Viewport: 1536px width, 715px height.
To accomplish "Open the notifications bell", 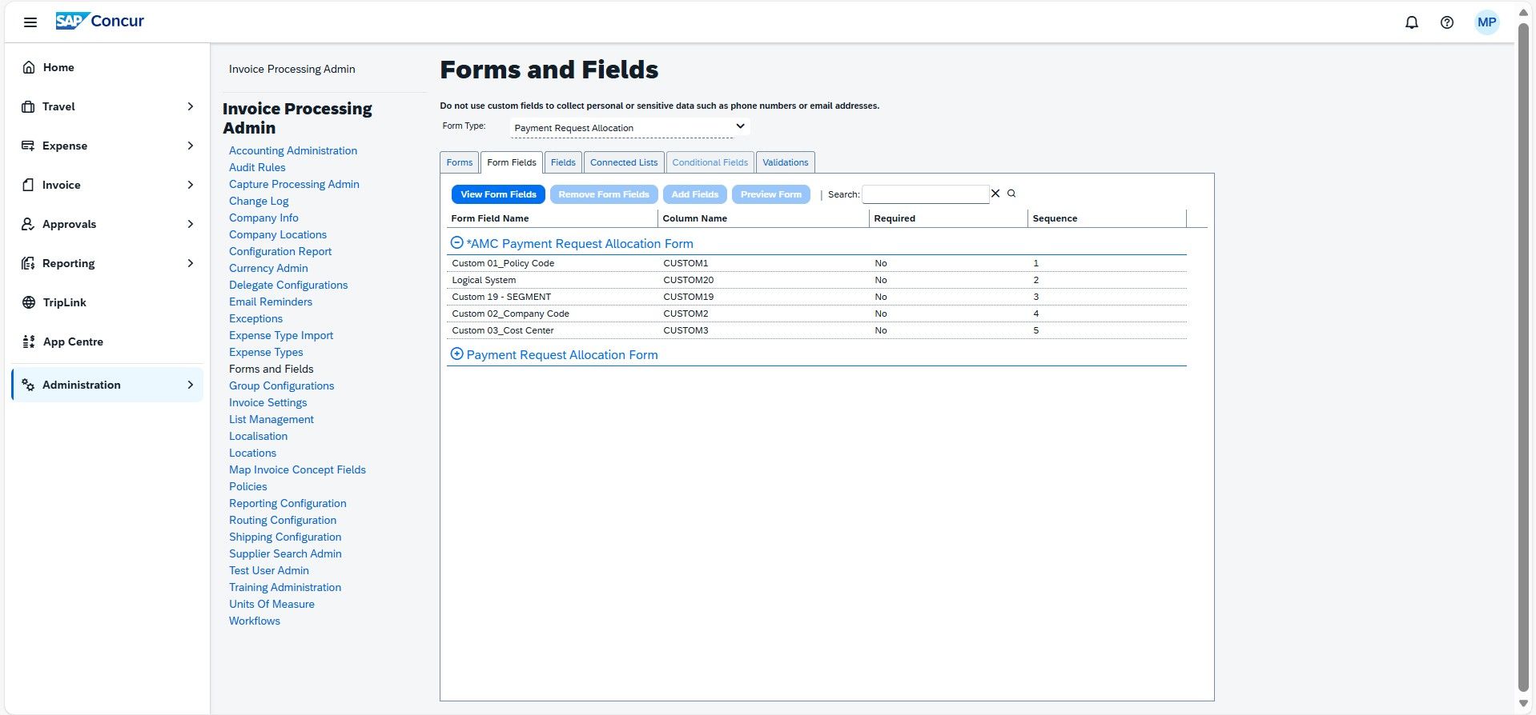I will tap(1412, 22).
